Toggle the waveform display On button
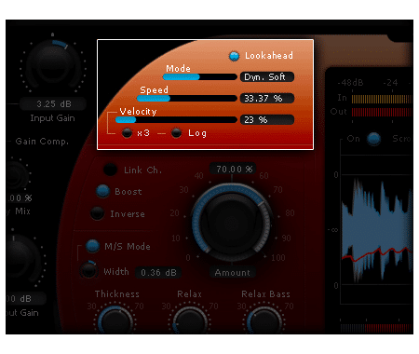Screen dimensions: 419x354 [374, 139]
